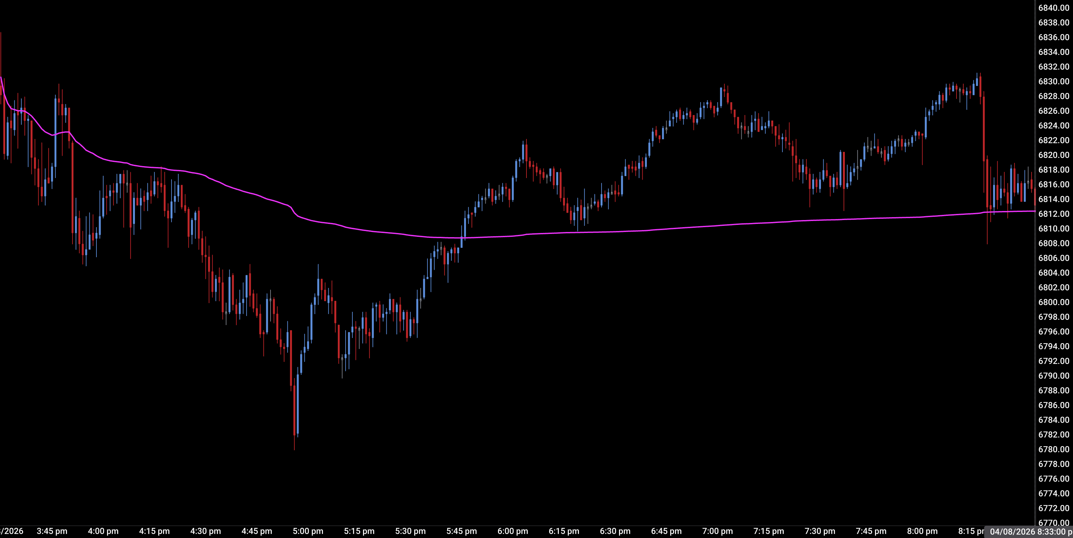
Task: Click the 6812.00 price level label
Action: 1053,214
